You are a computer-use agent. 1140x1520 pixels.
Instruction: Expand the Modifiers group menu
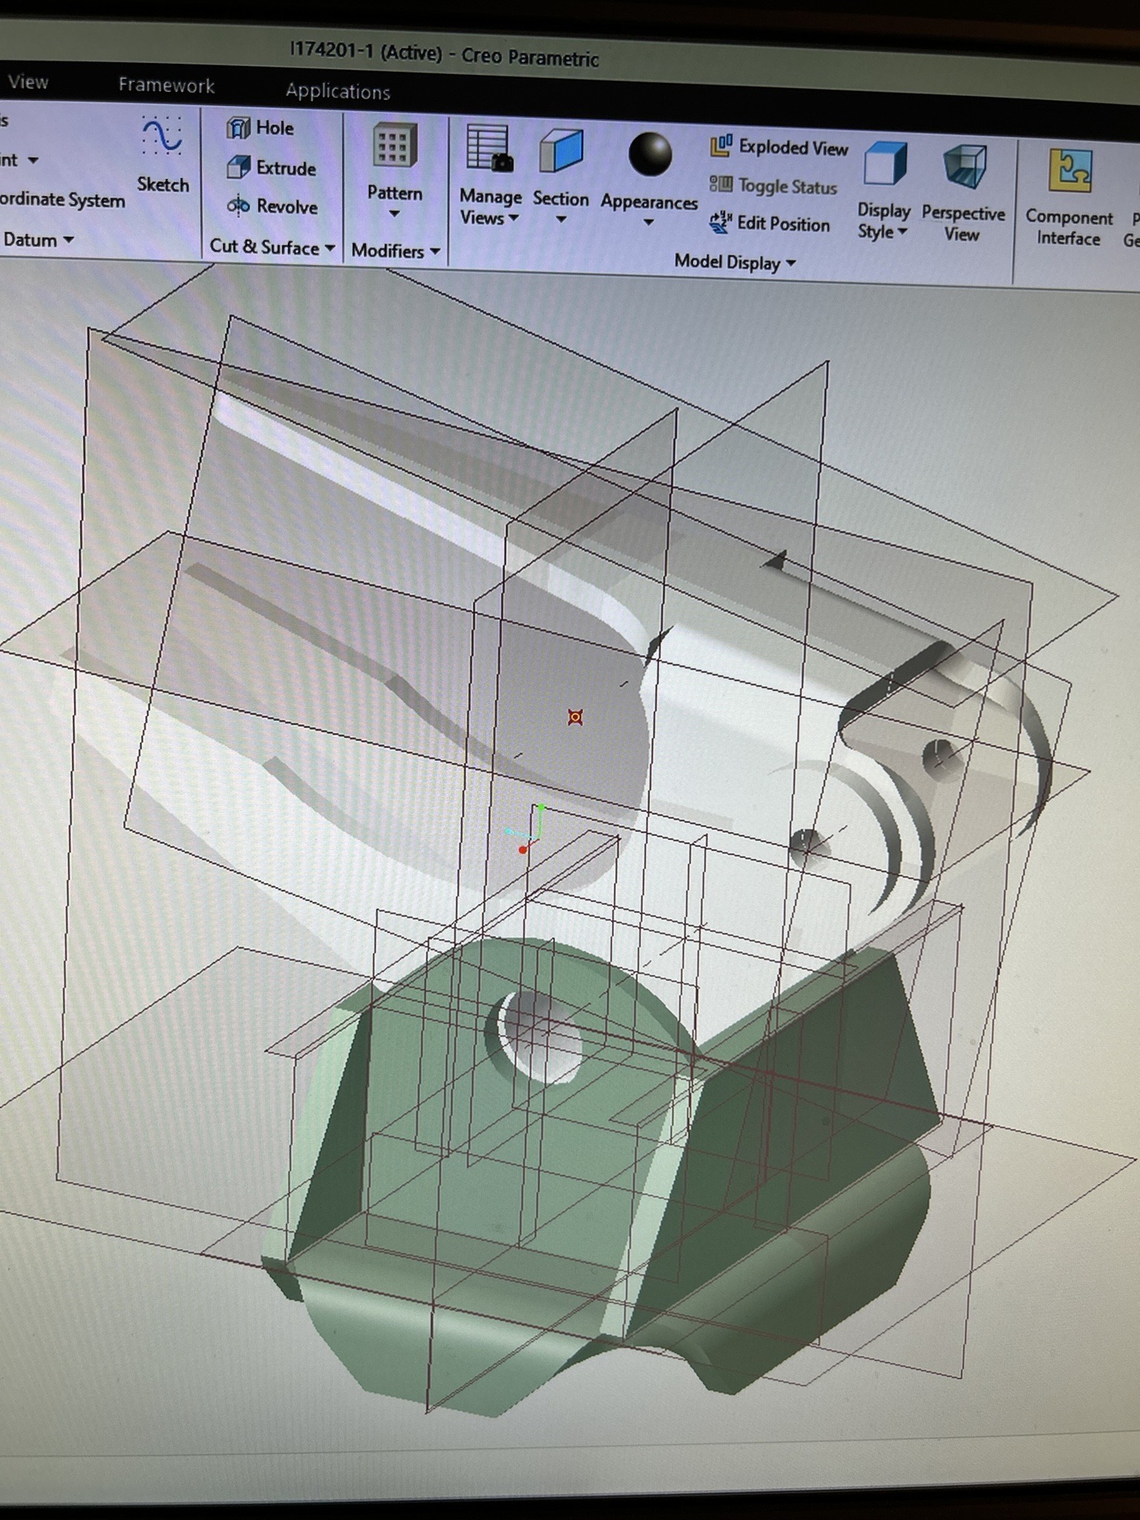395,251
